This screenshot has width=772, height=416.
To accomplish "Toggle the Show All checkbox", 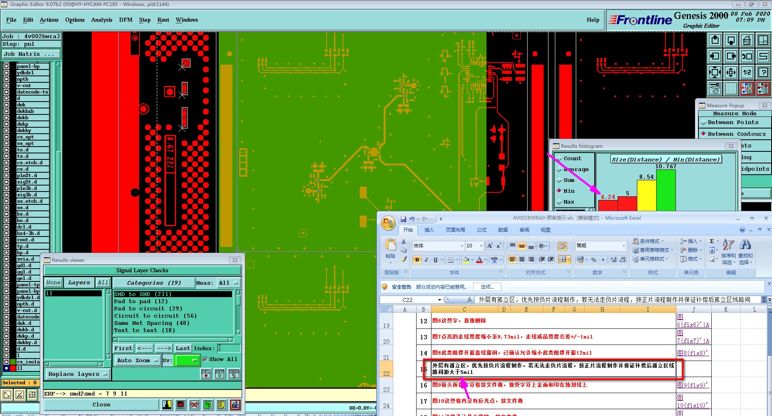I will [x=205, y=359].
